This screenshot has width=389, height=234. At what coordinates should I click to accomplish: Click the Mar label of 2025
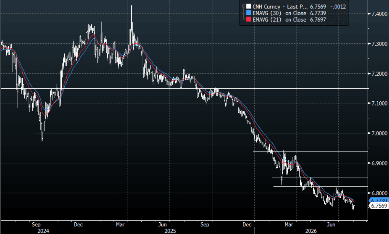point(120,224)
